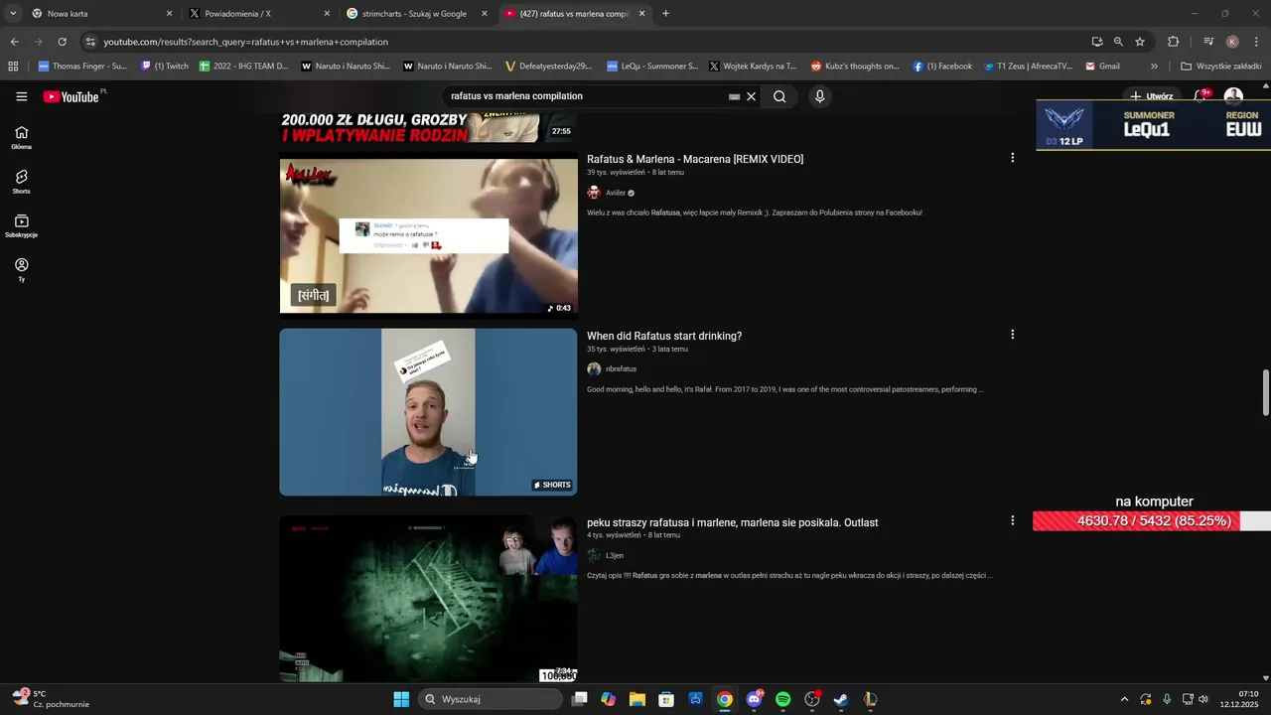1271x715 pixels.
Task: Open the taskbar volume icon
Action: pyautogui.click(x=1203, y=699)
